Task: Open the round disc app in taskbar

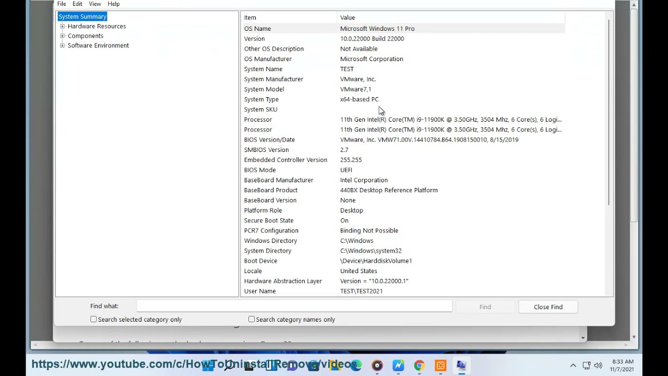Action: [x=377, y=366]
